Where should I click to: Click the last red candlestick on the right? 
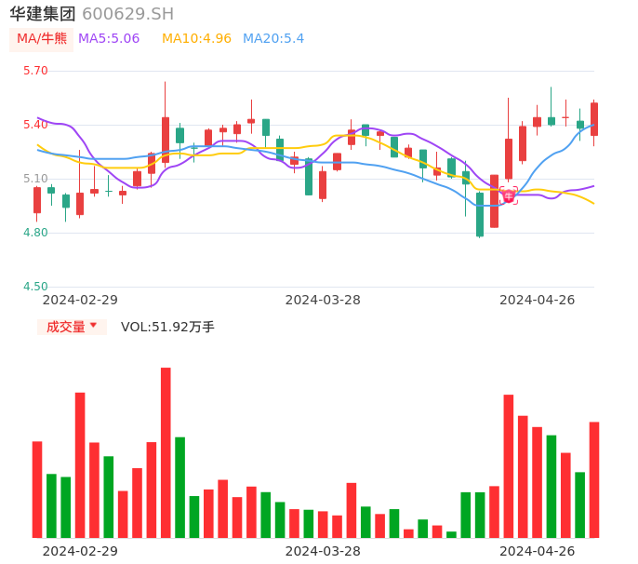(x=594, y=119)
